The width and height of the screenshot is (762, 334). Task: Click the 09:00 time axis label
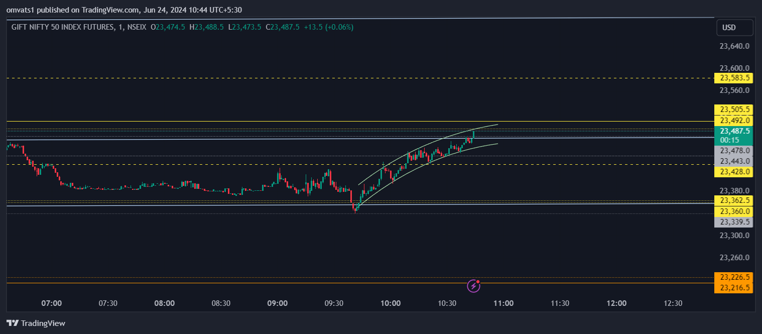coord(278,303)
